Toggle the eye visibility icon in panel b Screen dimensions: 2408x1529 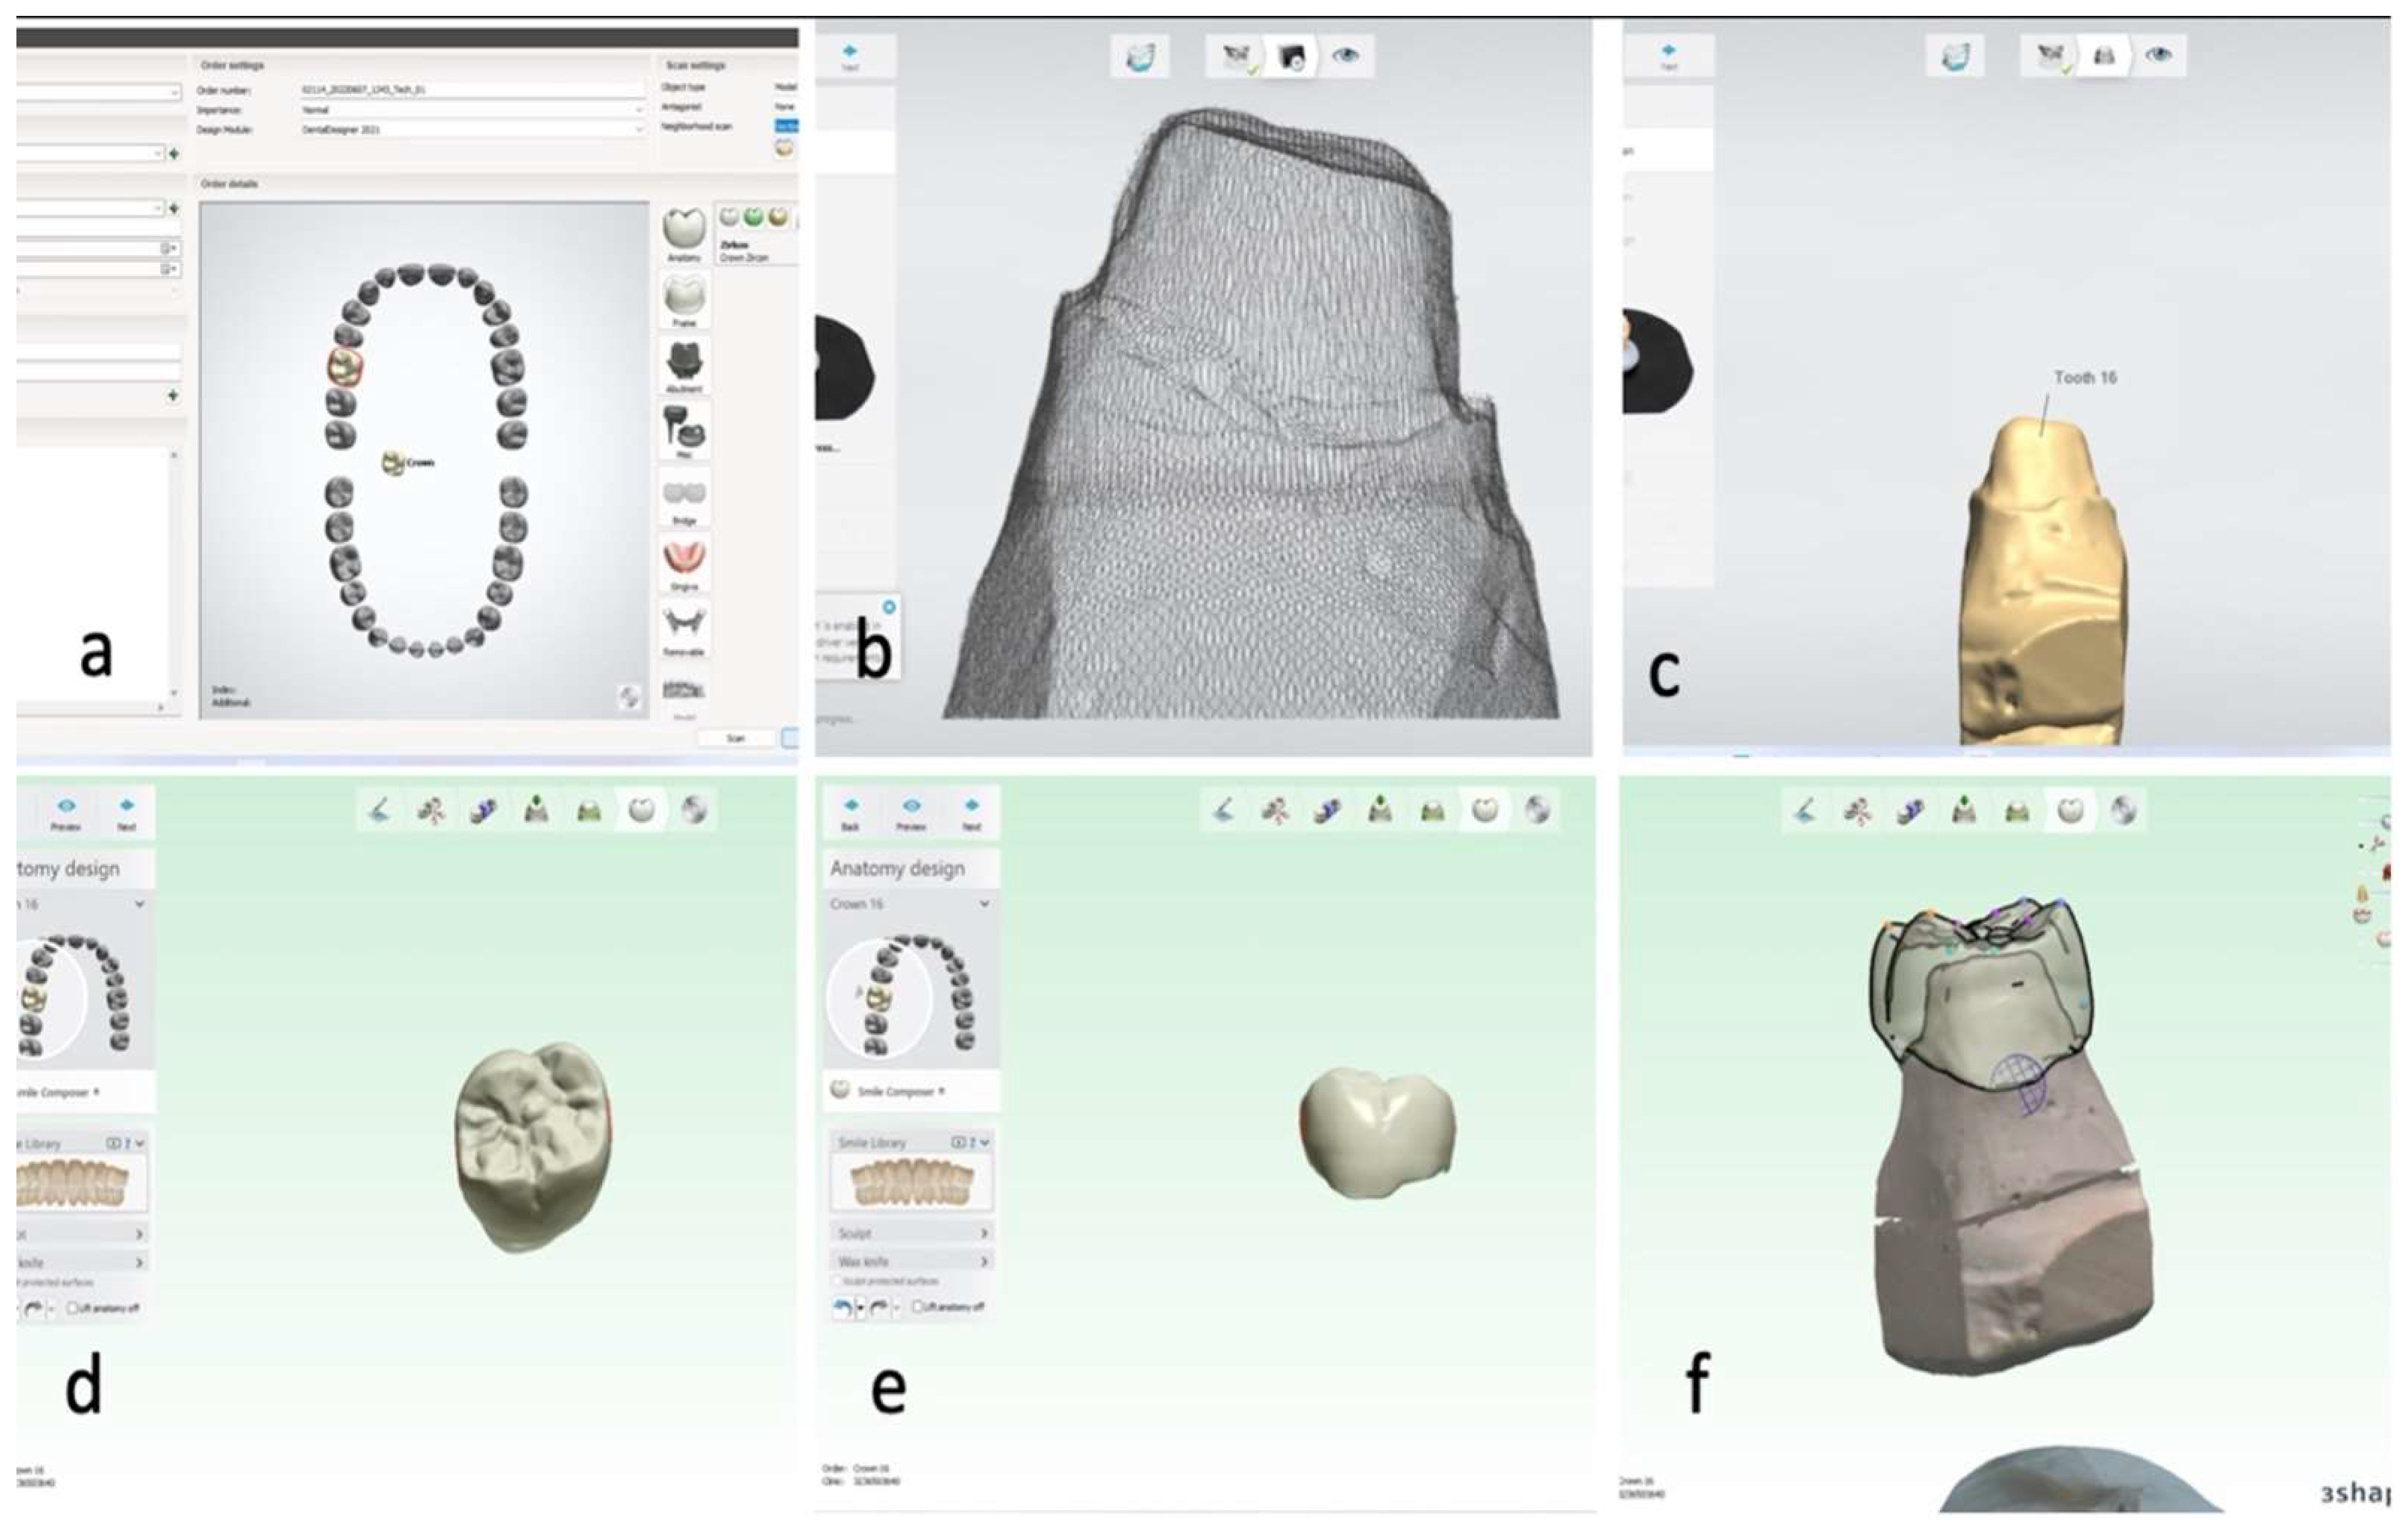tap(1345, 56)
